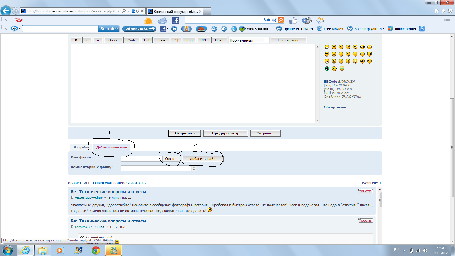
Task: Insert Code BBCode tag
Action: point(132,40)
